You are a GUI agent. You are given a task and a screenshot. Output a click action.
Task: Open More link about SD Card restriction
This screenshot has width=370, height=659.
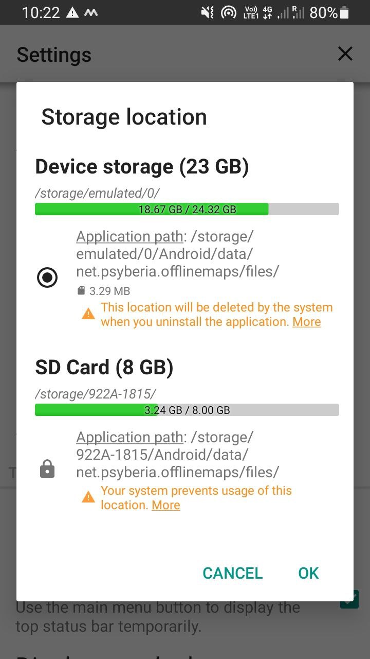tap(166, 505)
